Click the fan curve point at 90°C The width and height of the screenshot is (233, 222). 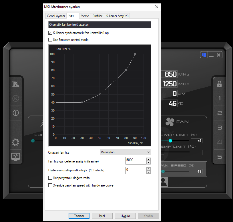click(135, 54)
